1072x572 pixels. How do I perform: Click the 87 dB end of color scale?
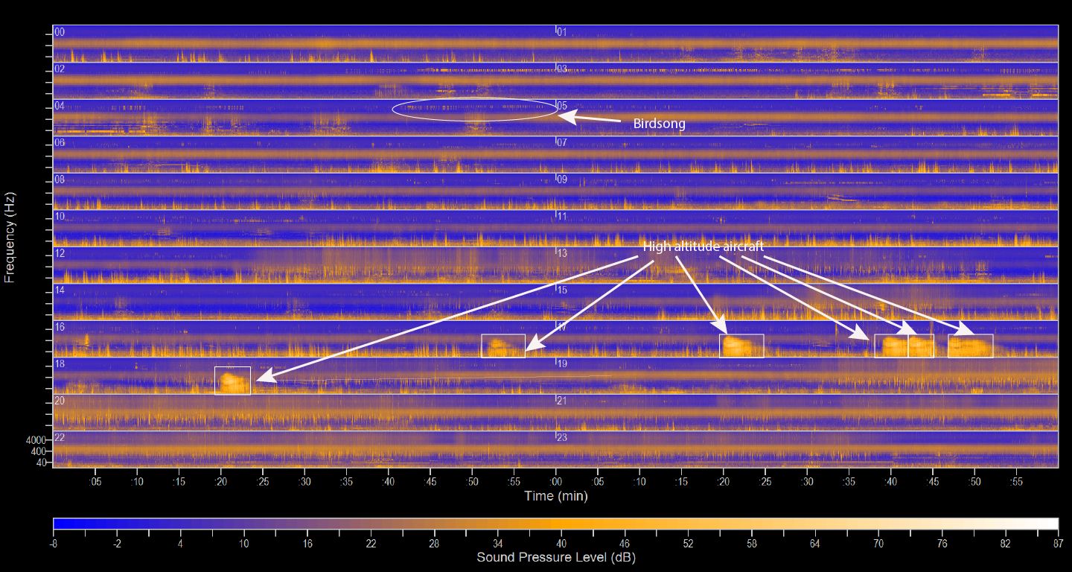click(1057, 544)
